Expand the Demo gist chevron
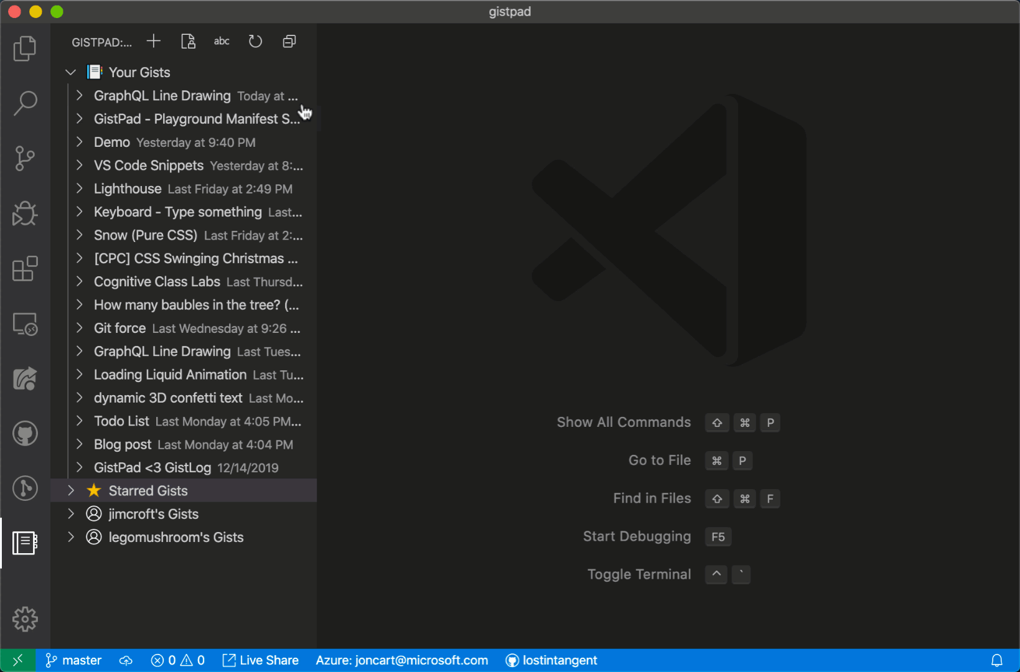Screen dimensions: 1020x672 pos(80,142)
